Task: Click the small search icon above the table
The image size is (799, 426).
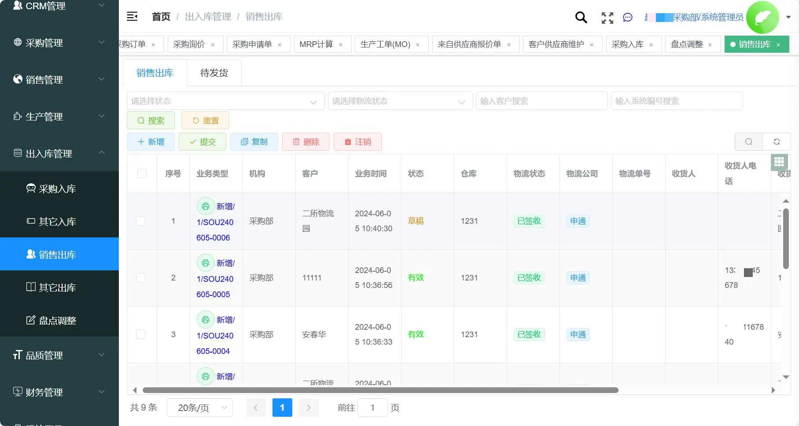Action: coord(749,142)
